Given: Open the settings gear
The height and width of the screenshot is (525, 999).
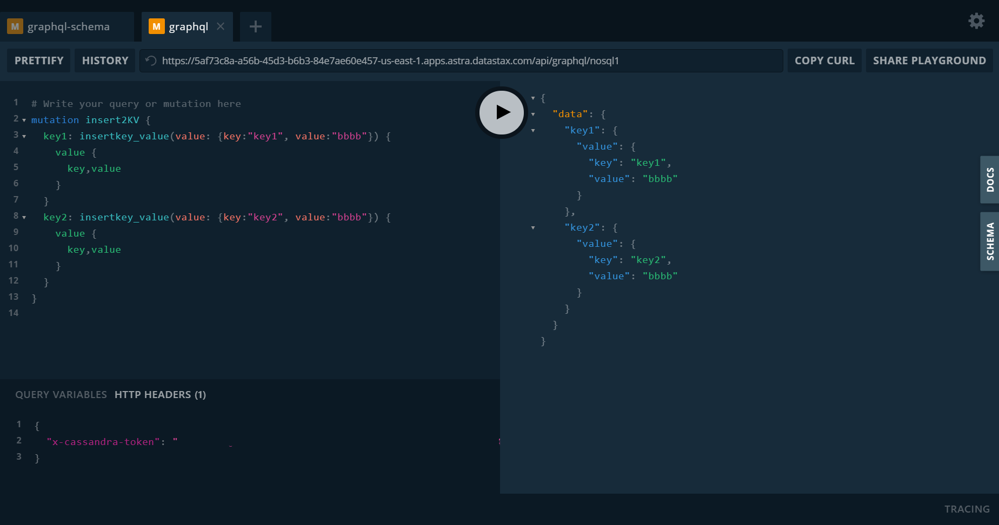Looking at the screenshot, I should (976, 21).
